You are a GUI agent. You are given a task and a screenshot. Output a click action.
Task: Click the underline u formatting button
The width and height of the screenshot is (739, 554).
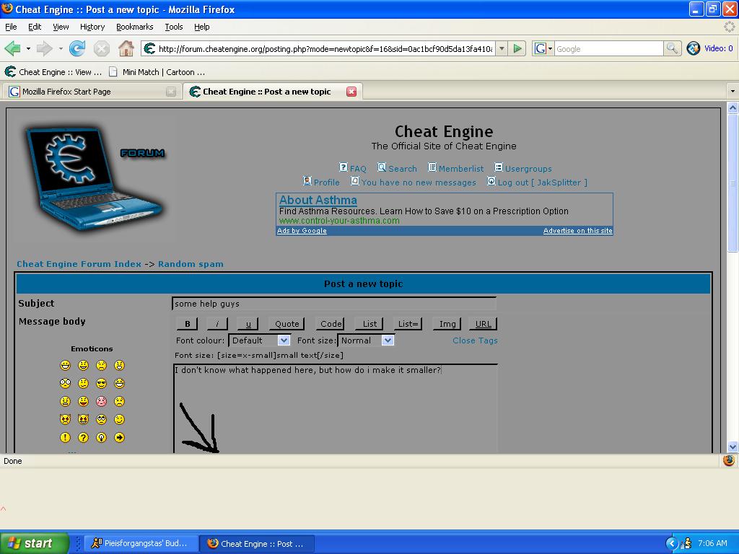pyautogui.click(x=248, y=324)
